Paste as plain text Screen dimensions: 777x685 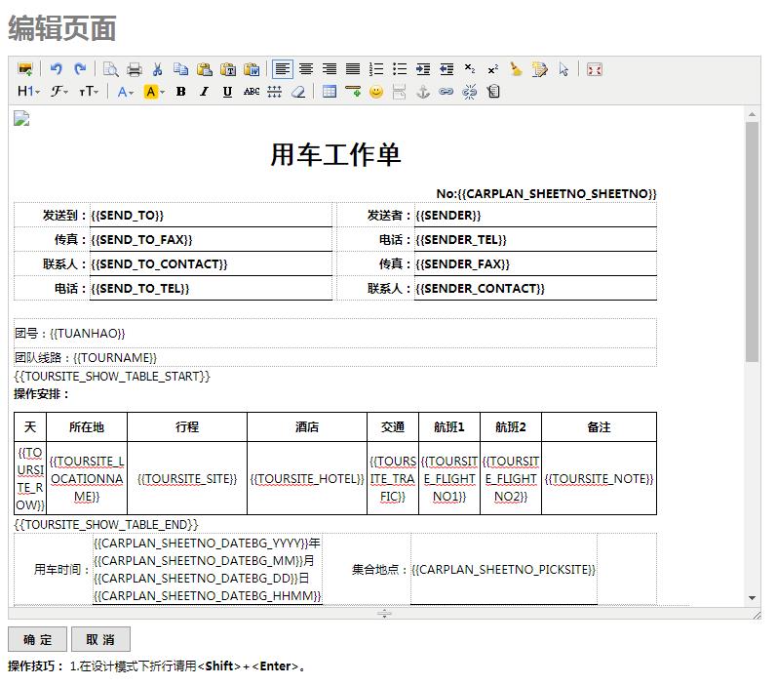(x=228, y=69)
